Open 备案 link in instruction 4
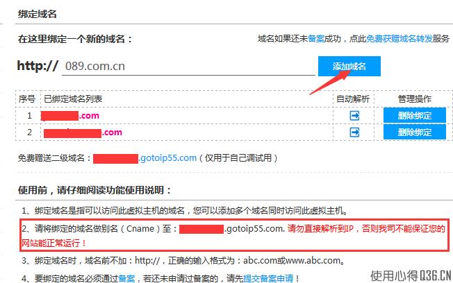This screenshot has width=453, height=283. (x=126, y=278)
